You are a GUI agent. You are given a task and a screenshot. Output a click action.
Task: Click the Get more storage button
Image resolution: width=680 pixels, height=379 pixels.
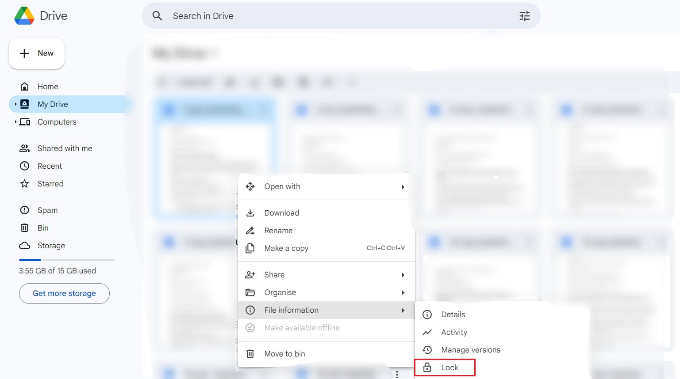coord(64,293)
